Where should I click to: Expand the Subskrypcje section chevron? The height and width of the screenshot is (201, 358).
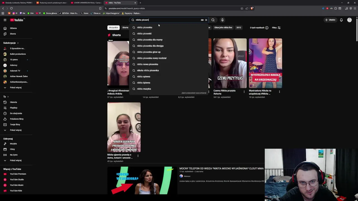18,43
